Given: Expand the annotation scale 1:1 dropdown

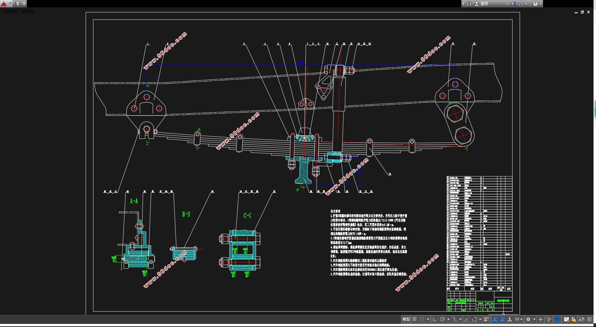Looking at the screenshot, I should point(521,319).
